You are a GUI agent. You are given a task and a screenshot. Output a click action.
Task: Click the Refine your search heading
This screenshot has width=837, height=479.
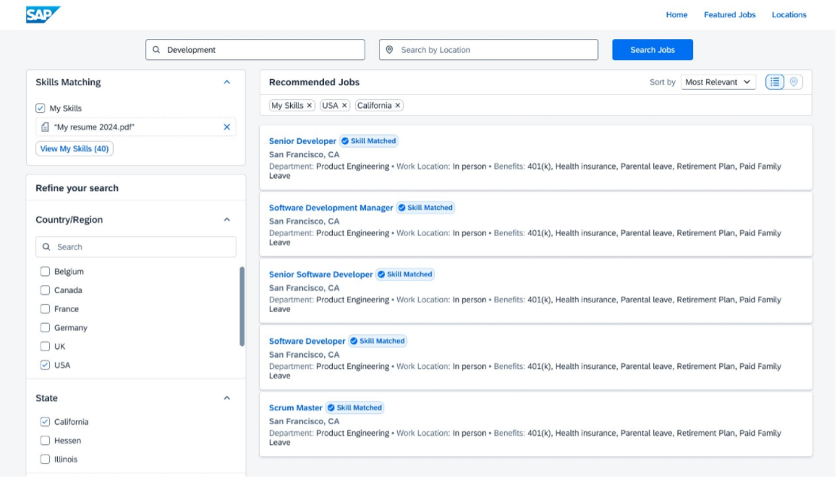(77, 188)
